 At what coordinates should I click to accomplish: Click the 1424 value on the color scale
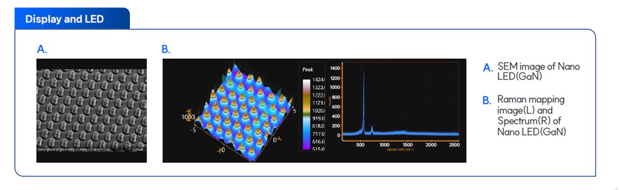click(318, 80)
